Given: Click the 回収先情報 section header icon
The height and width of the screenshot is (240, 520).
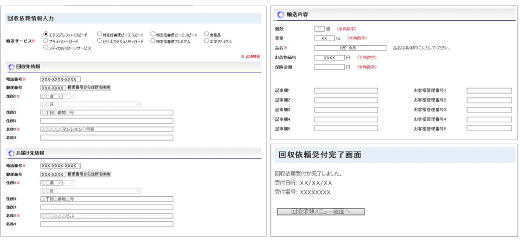Looking at the screenshot, I should coord(11,67).
